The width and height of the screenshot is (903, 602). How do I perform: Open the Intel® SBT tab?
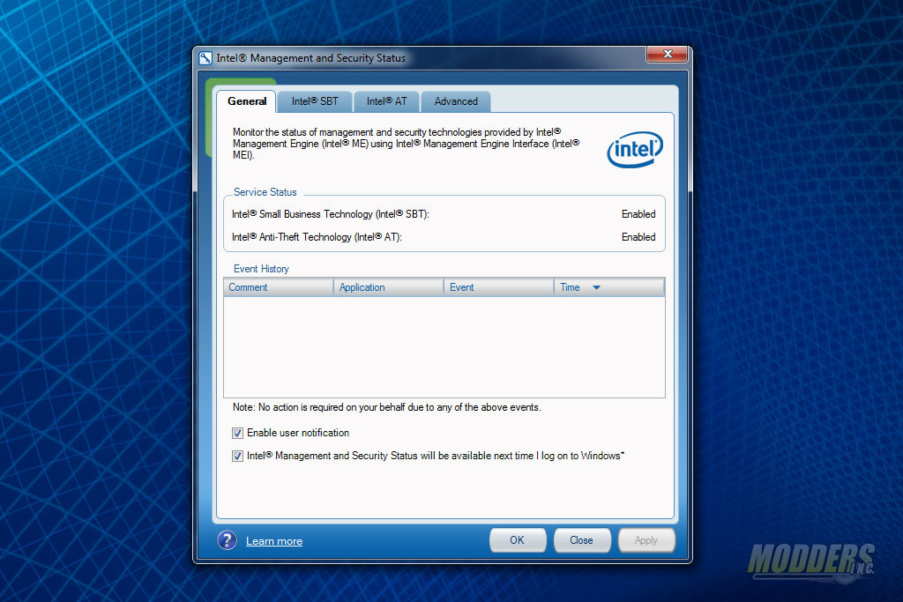tap(315, 101)
